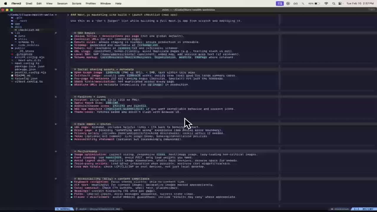Click the purple screen-sharing indicator in menu bar
This screenshot has height=212, width=377.
tap(280, 4)
